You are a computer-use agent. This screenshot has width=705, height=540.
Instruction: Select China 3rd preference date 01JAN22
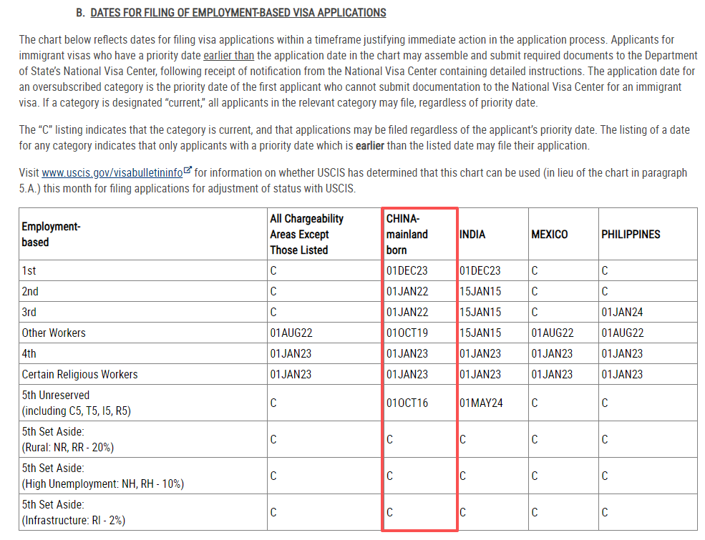pyautogui.click(x=407, y=313)
